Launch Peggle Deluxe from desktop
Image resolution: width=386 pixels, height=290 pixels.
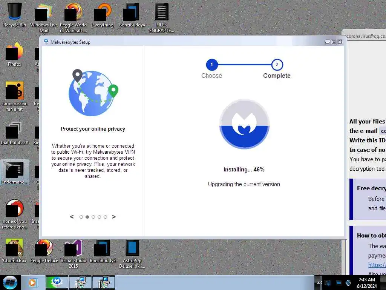[44, 251]
